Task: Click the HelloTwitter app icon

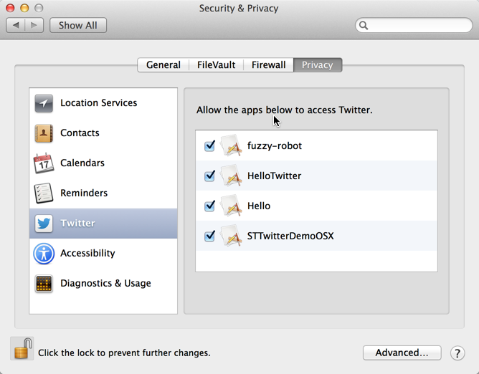Action: point(231,176)
